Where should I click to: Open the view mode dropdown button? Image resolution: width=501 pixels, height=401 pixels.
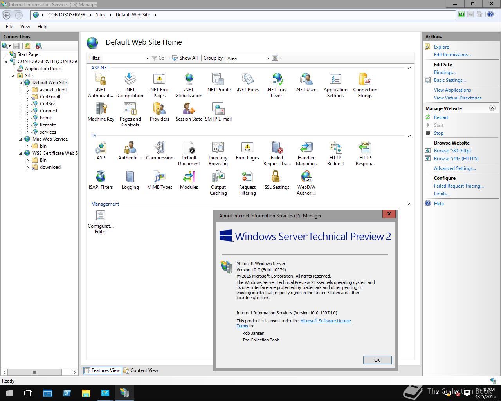(277, 58)
